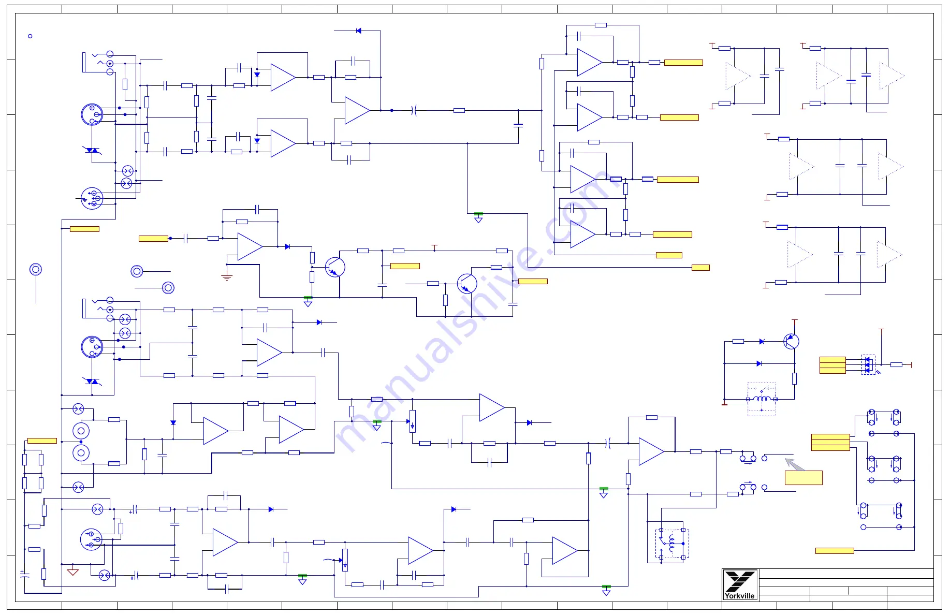Click the middle yellow label feeding the LED package
This screenshot has height=615, width=950.
coord(832,365)
